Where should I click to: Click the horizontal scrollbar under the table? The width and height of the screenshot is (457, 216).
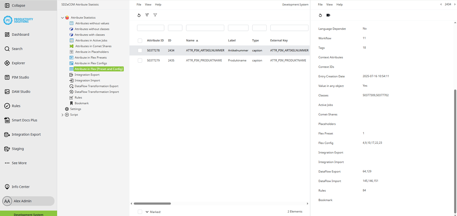152,204
